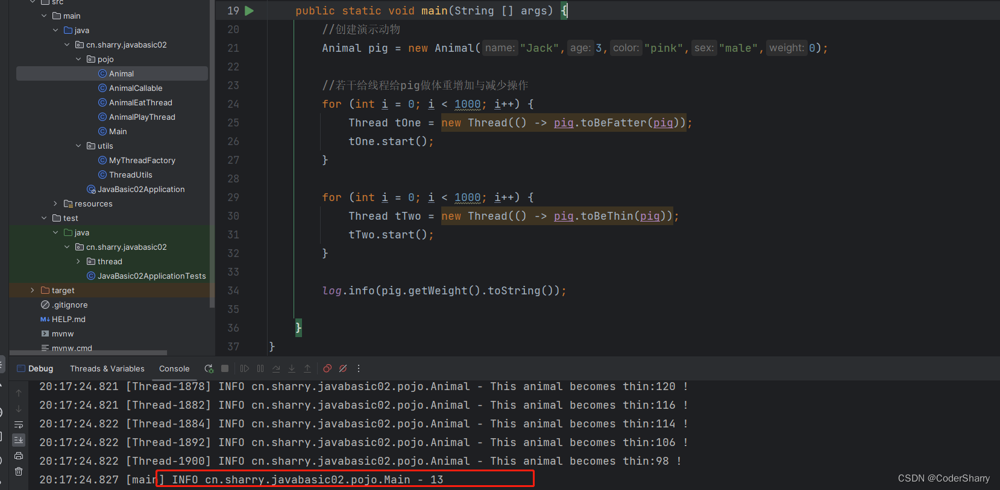
Task: Open the Debug tool window tab
Action: tap(35, 368)
